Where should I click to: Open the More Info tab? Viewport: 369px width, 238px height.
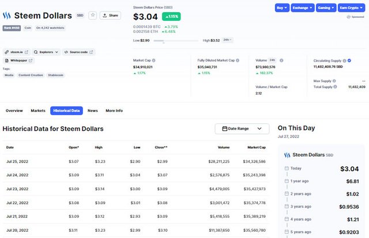tap(114, 111)
